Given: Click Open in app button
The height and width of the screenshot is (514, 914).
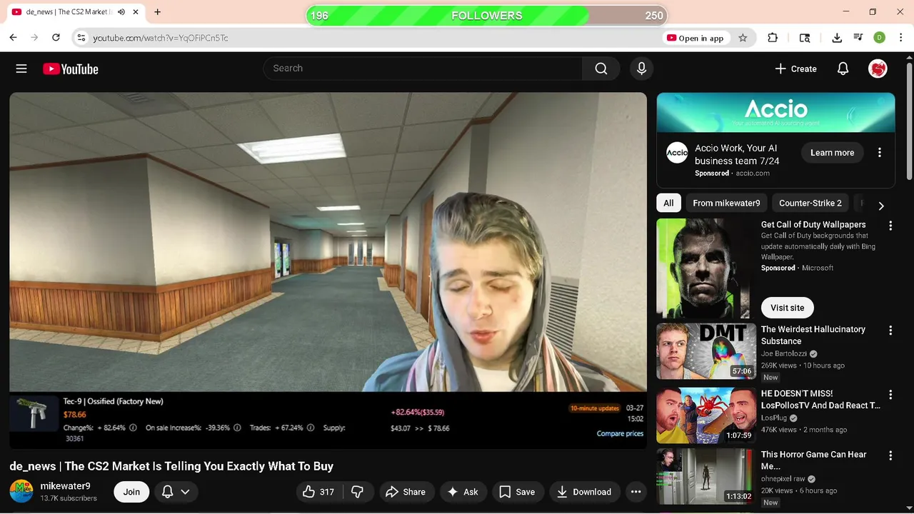Looking at the screenshot, I should point(695,38).
